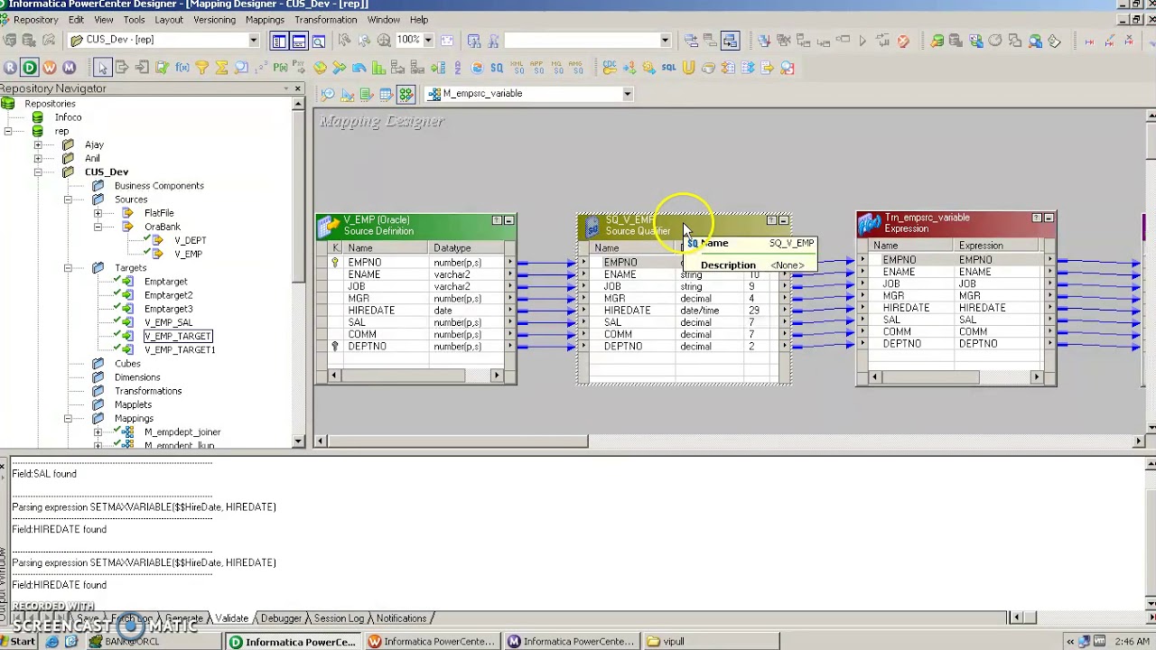Open the M_empsrc_variable mapping dropdown
The height and width of the screenshot is (650, 1156).
[x=628, y=94]
